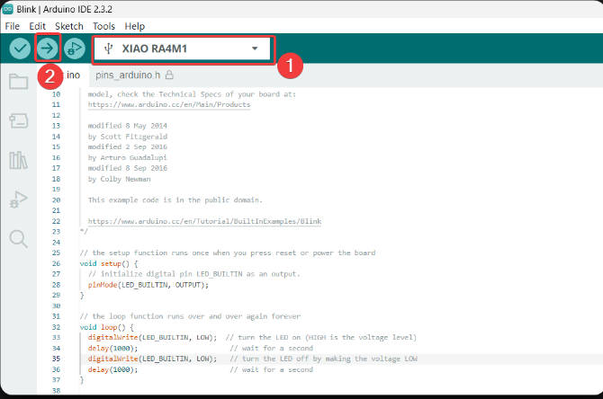Open the Edit menu
603x399 pixels.
[x=37, y=26]
